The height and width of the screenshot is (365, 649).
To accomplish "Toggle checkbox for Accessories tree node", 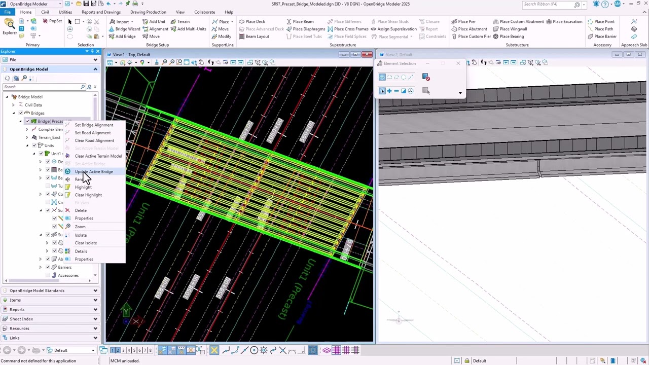I will coord(48,275).
